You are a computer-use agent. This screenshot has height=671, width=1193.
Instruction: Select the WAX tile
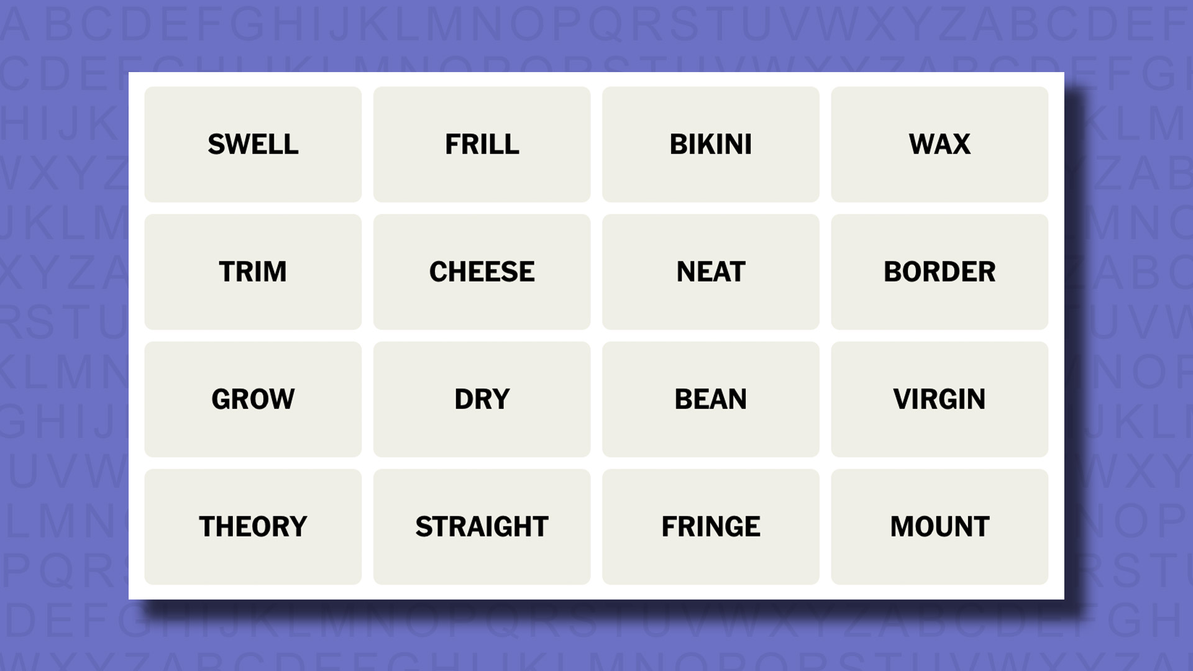(x=939, y=144)
